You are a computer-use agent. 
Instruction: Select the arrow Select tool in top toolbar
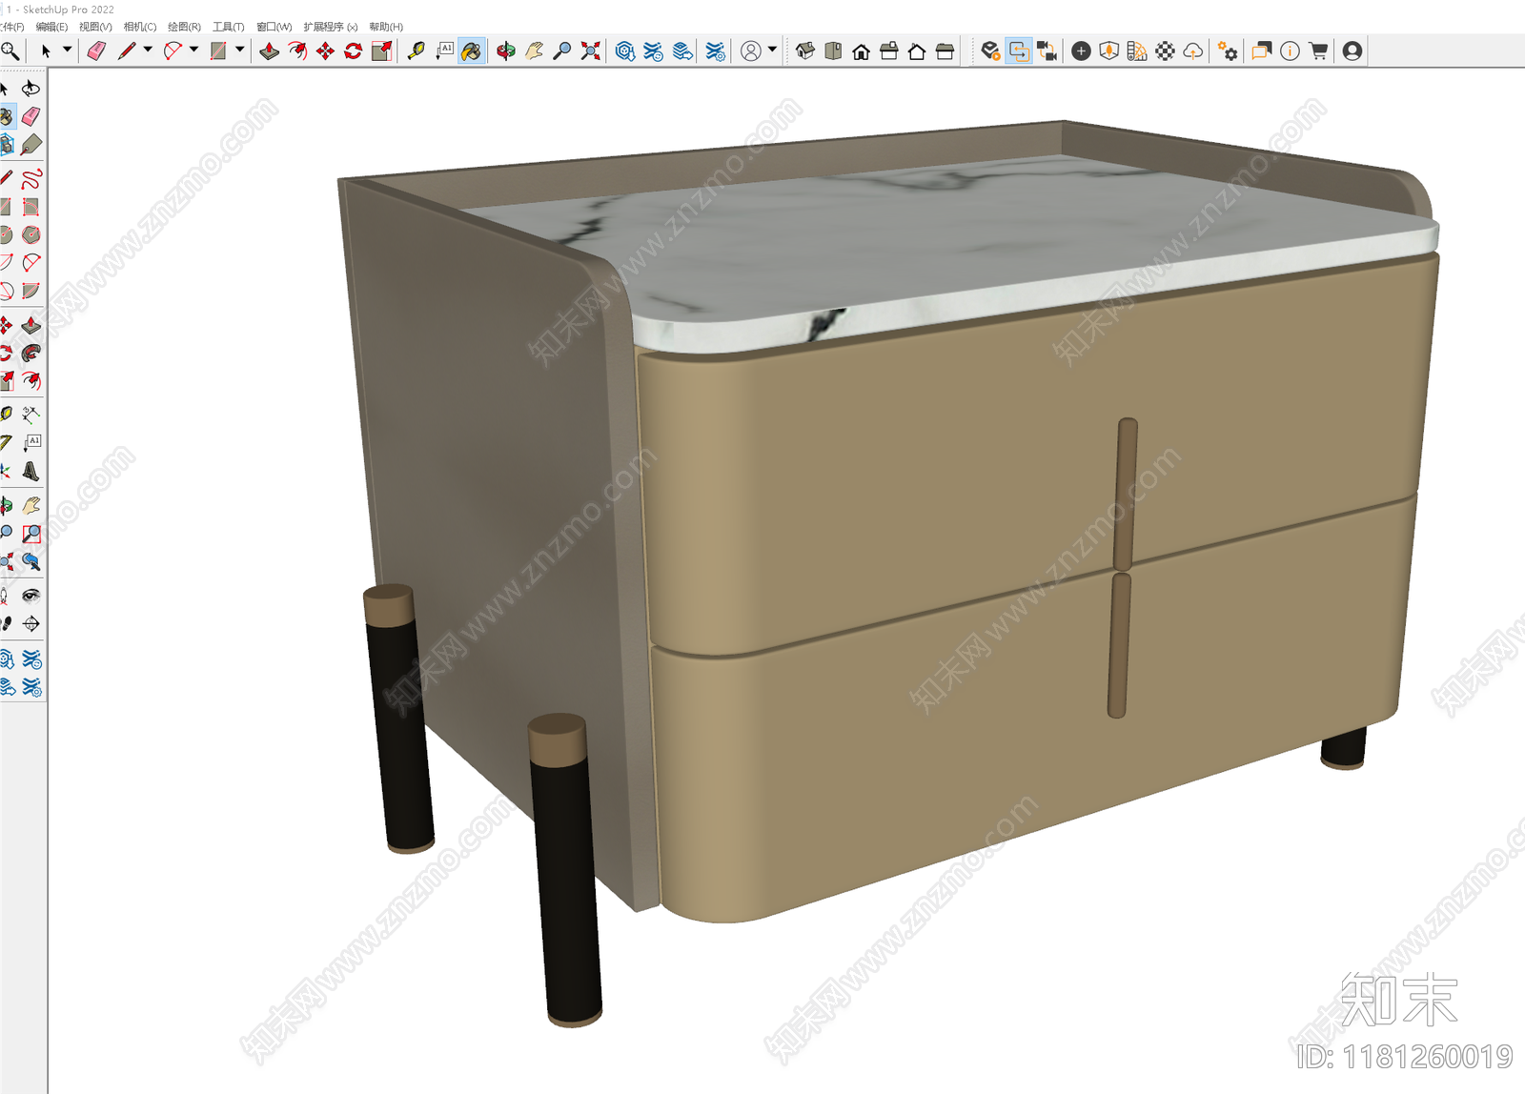tap(45, 51)
